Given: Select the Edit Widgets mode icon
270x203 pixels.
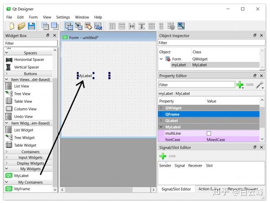Looking at the screenshot, I should tap(69, 26).
